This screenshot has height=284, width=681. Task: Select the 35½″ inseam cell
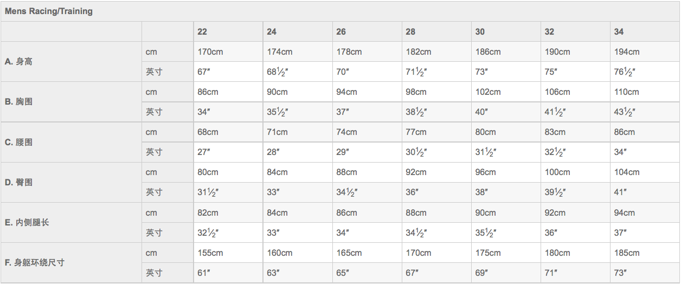click(x=486, y=233)
